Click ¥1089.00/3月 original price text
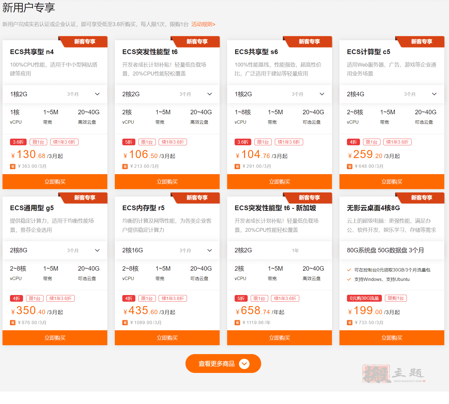The width and height of the screenshot is (449, 404). (146, 322)
